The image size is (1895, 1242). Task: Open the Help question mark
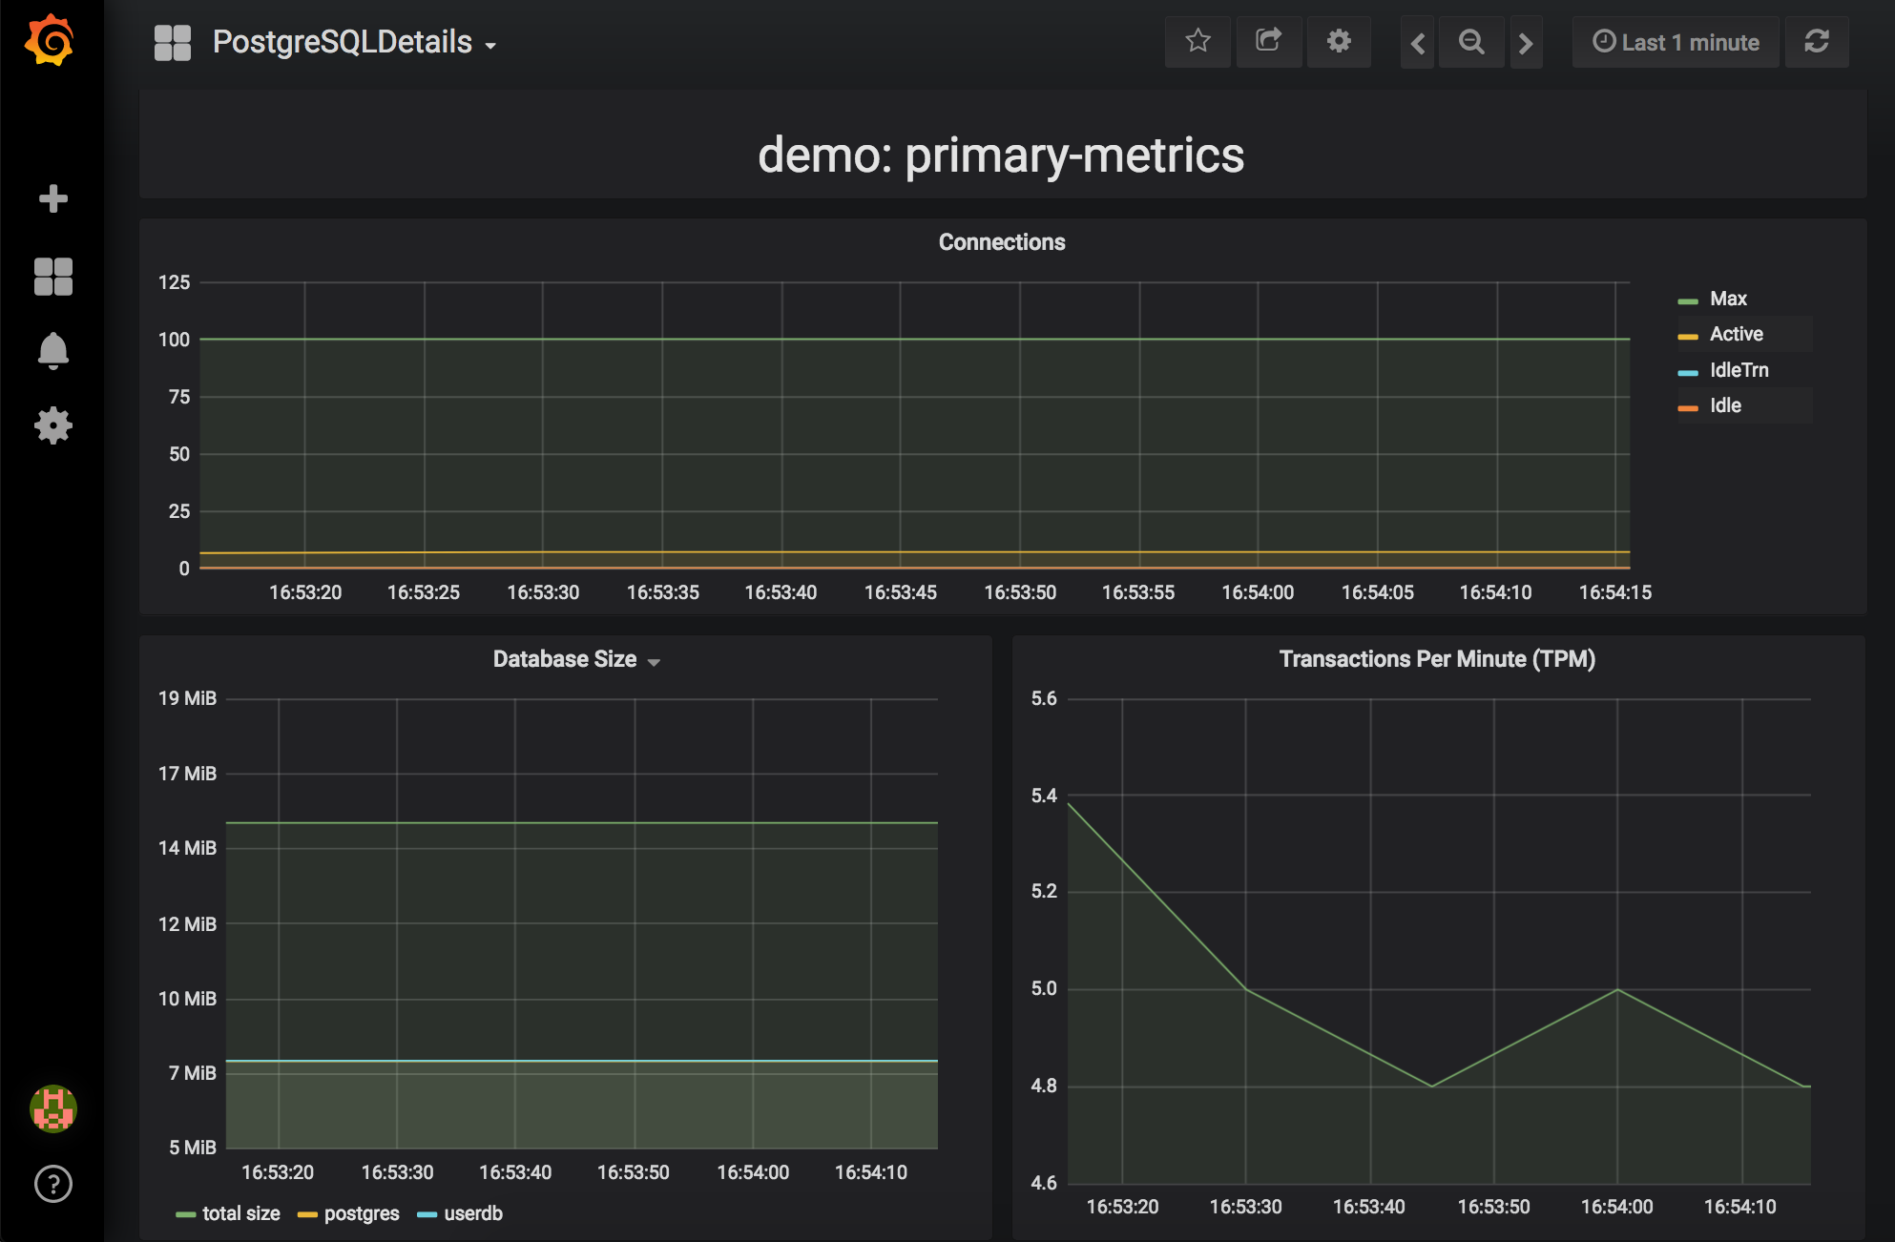pyautogui.click(x=53, y=1185)
